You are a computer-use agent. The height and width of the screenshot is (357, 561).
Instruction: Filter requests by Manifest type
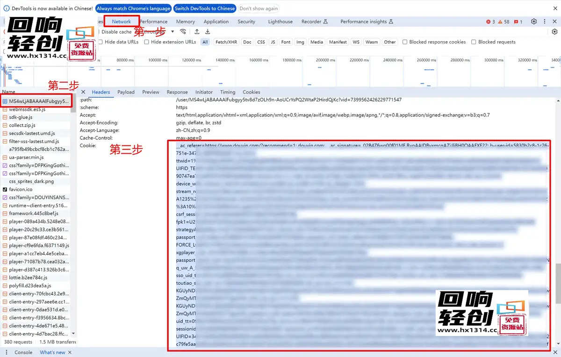[338, 42]
